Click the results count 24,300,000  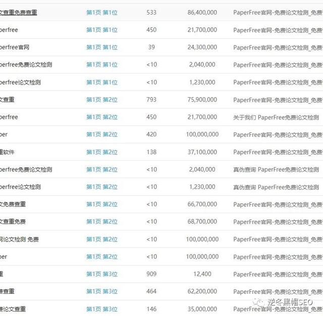point(202,47)
